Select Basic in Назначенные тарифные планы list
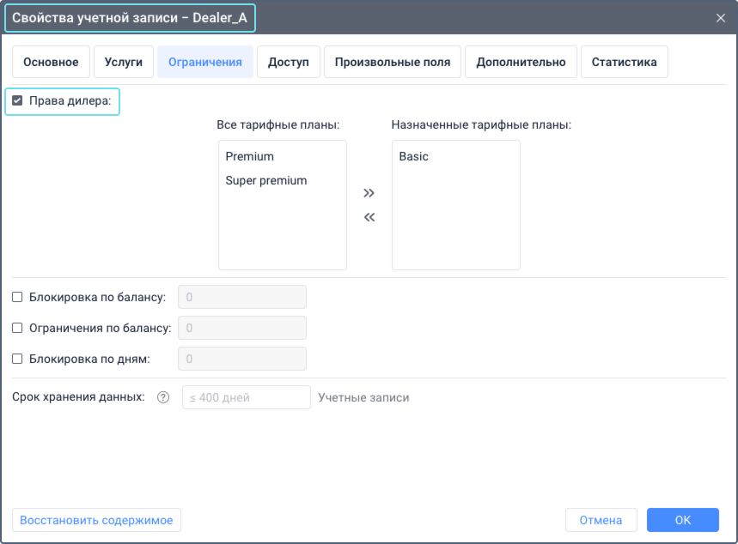Viewport: 738px width, 544px height. click(411, 156)
